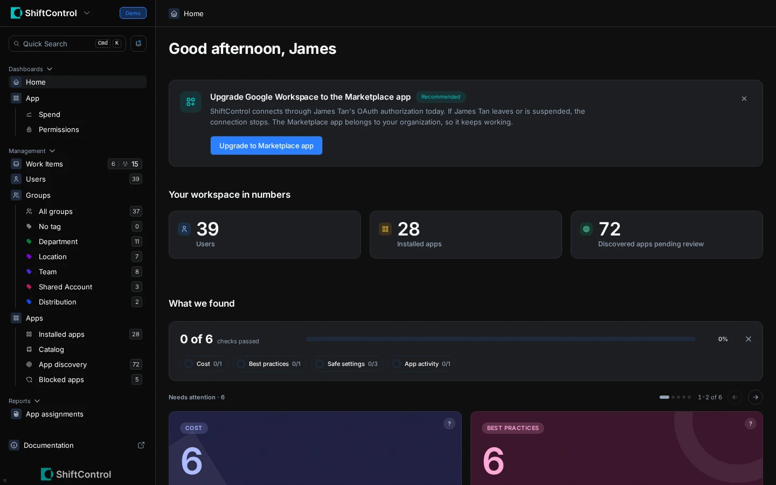Toggle the Cost check filter chip
Viewport: 776px width, 485px height.
204,364
